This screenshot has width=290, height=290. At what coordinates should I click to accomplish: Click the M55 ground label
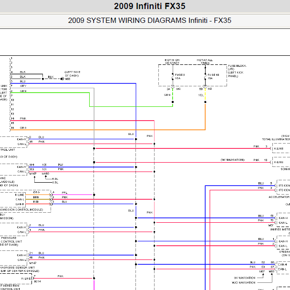coord(68,79)
